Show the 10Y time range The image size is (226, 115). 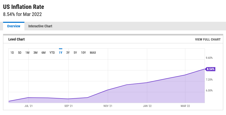click(x=83, y=53)
